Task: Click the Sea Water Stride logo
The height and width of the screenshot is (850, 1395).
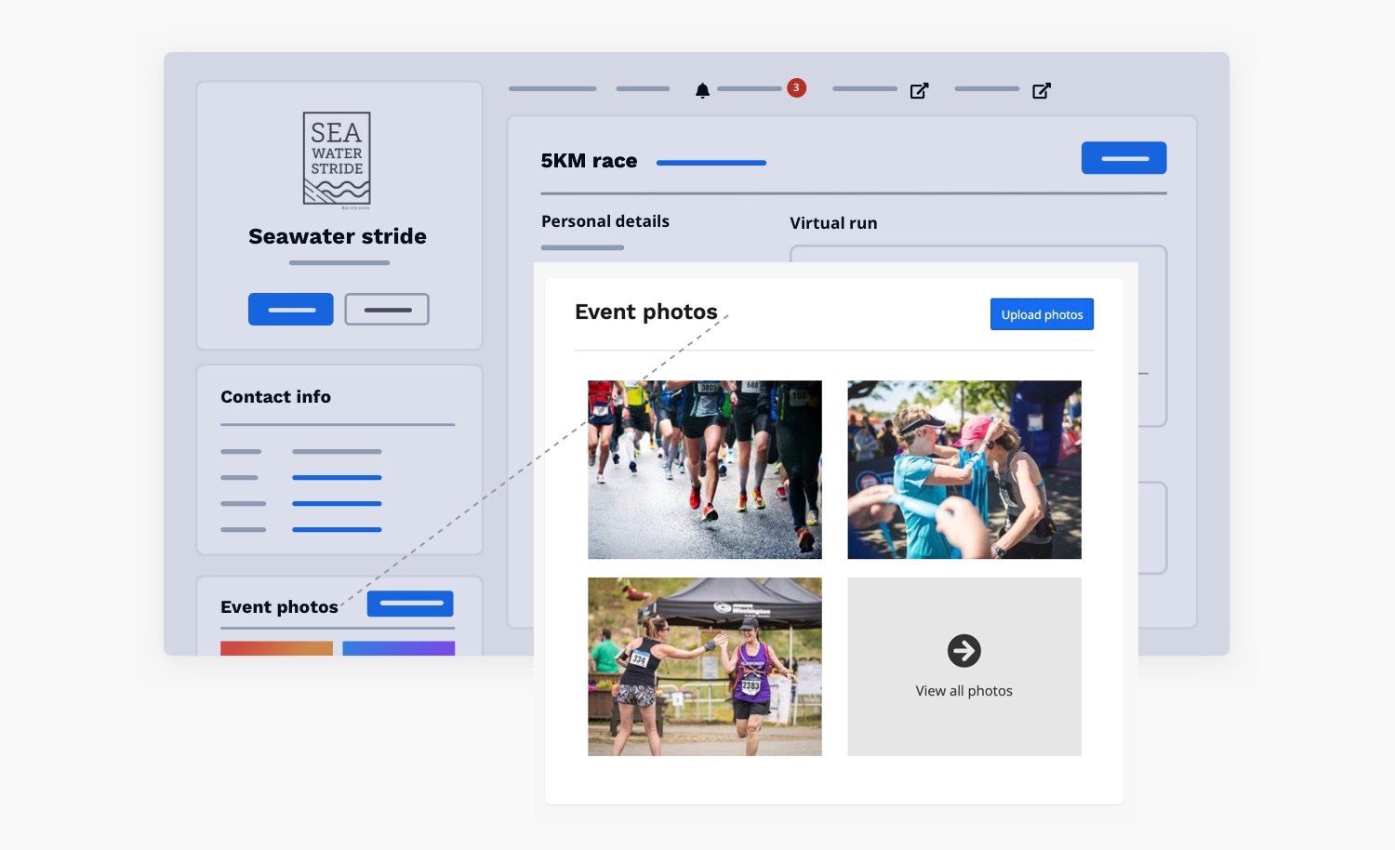Action: click(337, 158)
